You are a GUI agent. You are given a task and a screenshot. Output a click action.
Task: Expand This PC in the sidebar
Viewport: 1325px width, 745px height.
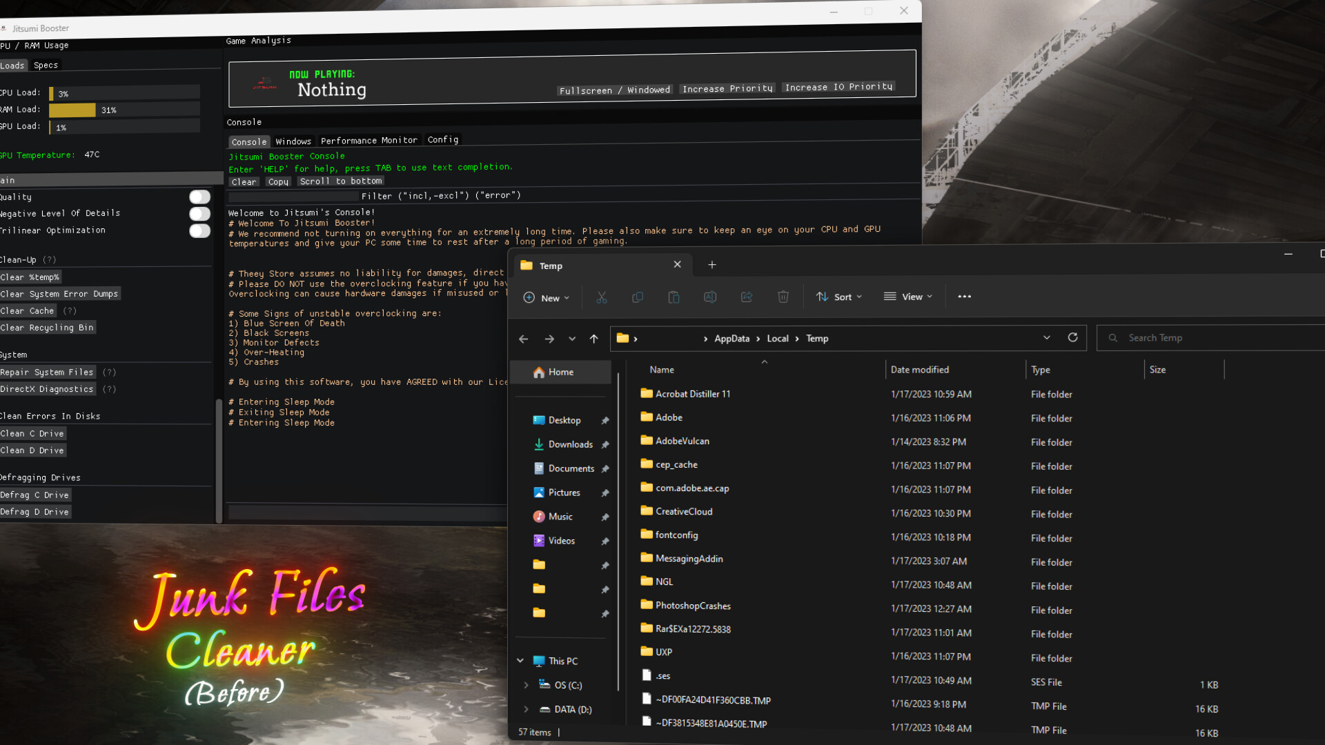(521, 660)
